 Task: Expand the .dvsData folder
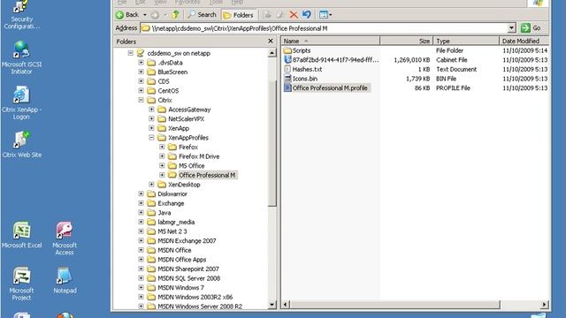[x=141, y=63]
